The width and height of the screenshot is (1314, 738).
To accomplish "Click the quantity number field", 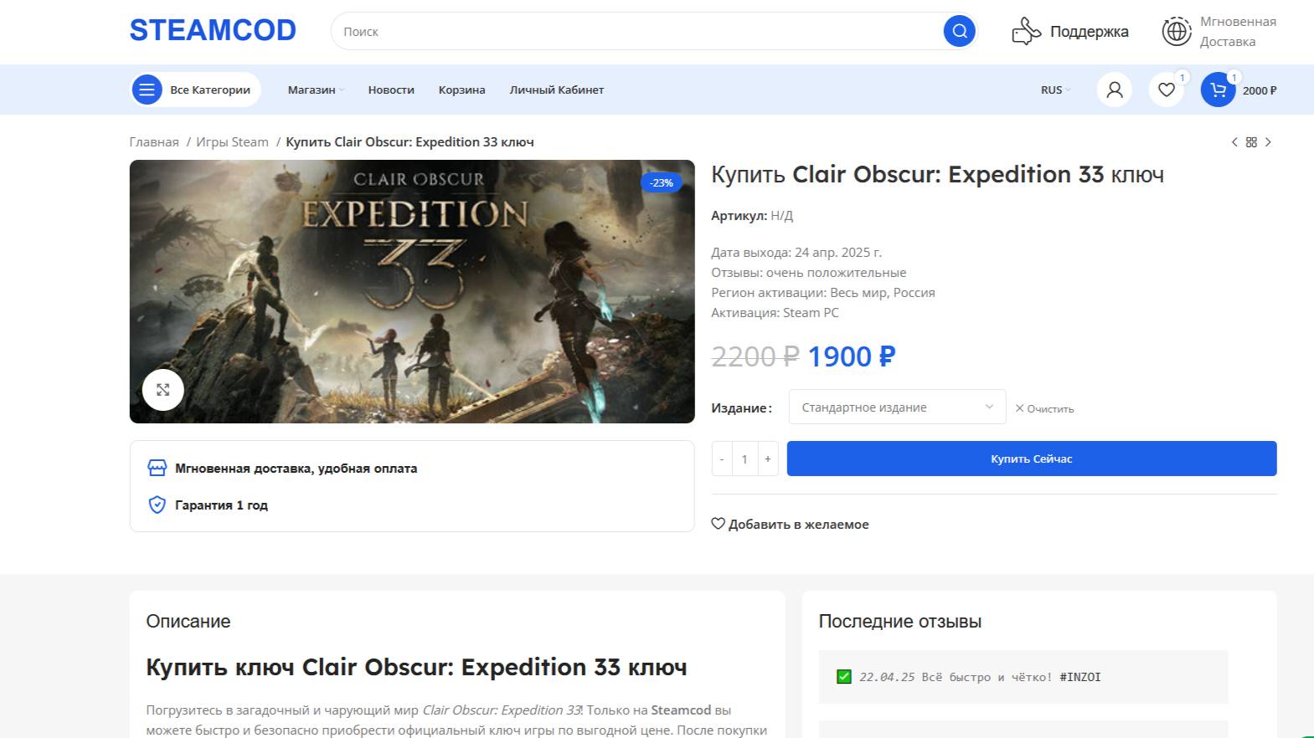I will coord(745,459).
